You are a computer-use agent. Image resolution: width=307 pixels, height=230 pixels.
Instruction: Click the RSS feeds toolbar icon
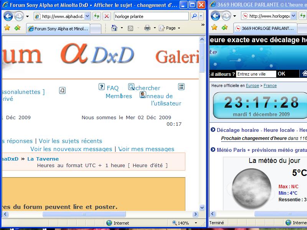point(130,28)
